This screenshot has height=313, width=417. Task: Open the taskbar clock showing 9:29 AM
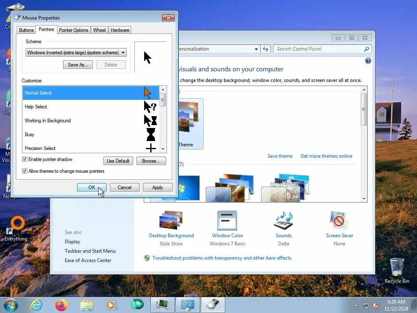396,305
